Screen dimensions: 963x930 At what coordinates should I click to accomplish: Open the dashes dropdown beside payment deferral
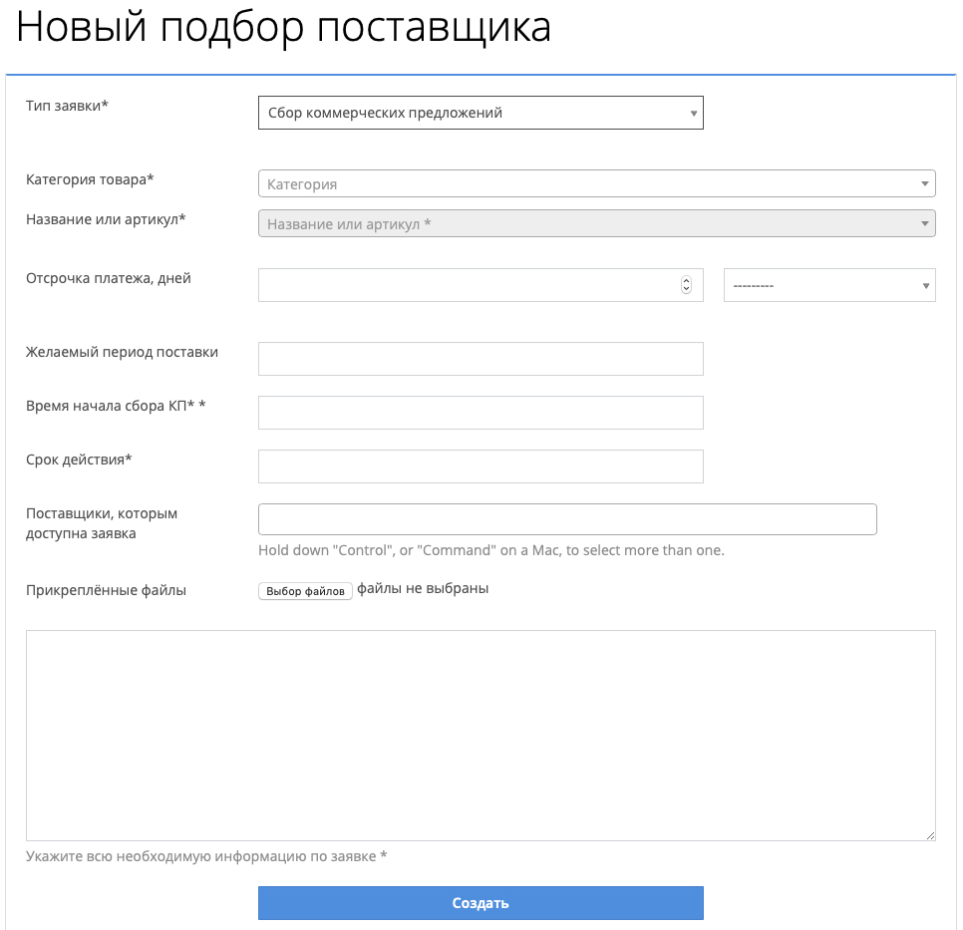pos(828,285)
